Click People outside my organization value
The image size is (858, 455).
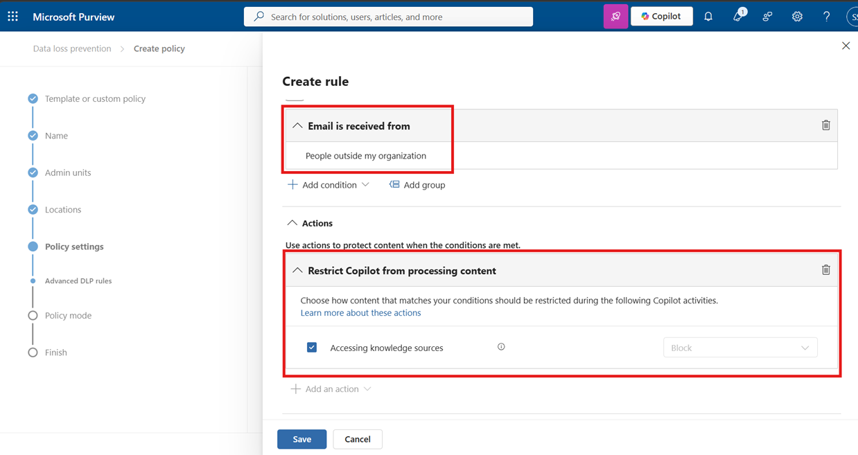[x=366, y=156]
